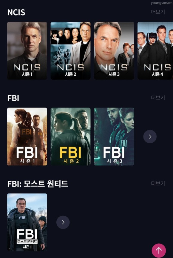Viewport: 173px width, 258px height.
Task: Tap the 모스트 원티드 label on the poster
Action: 27,242
